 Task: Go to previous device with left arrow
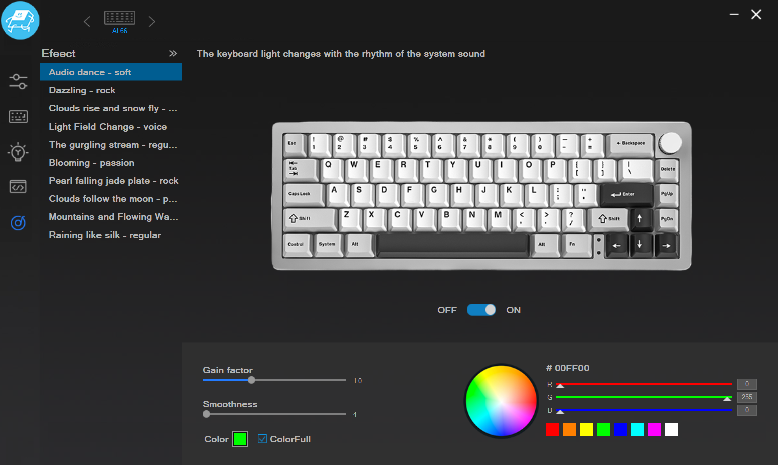point(87,22)
